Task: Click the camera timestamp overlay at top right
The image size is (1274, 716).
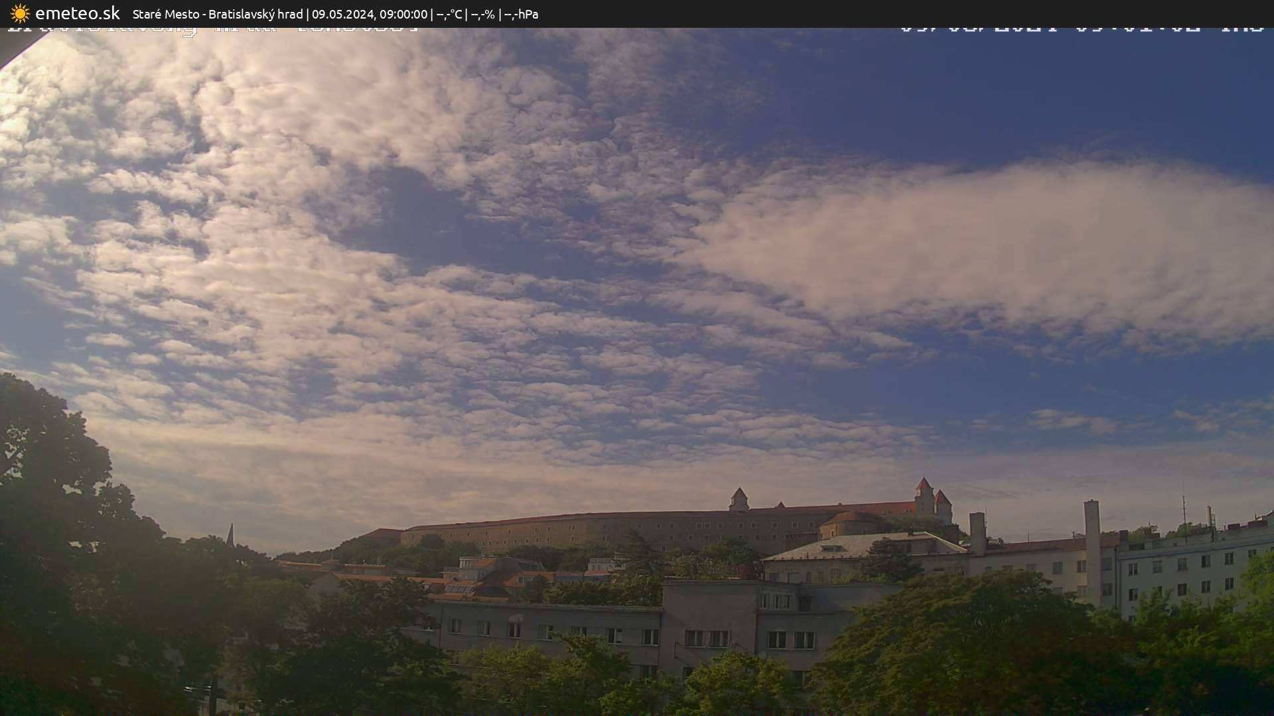Action: (1082, 29)
